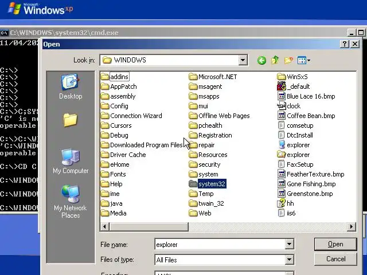The image size is (367, 275).
Task: Expand the Files of type dropdown
Action: click(289, 260)
